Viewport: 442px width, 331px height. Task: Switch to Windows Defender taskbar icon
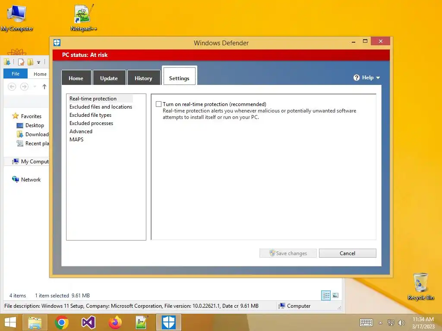point(169,322)
